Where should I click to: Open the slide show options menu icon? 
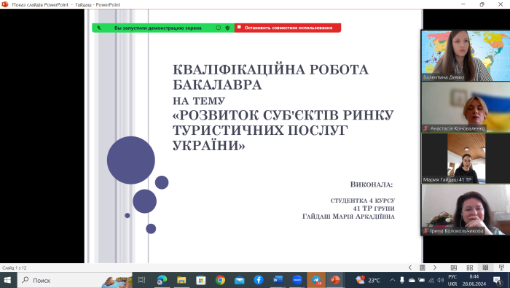tap(422, 268)
